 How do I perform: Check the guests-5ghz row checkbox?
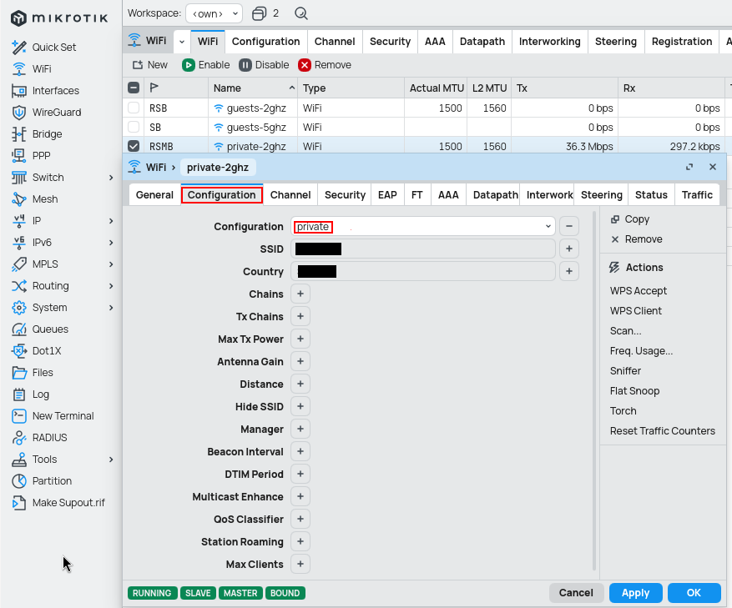[134, 127]
